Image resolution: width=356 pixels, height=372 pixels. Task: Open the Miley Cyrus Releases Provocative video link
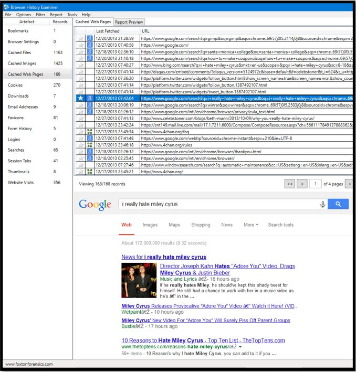coord(210,306)
